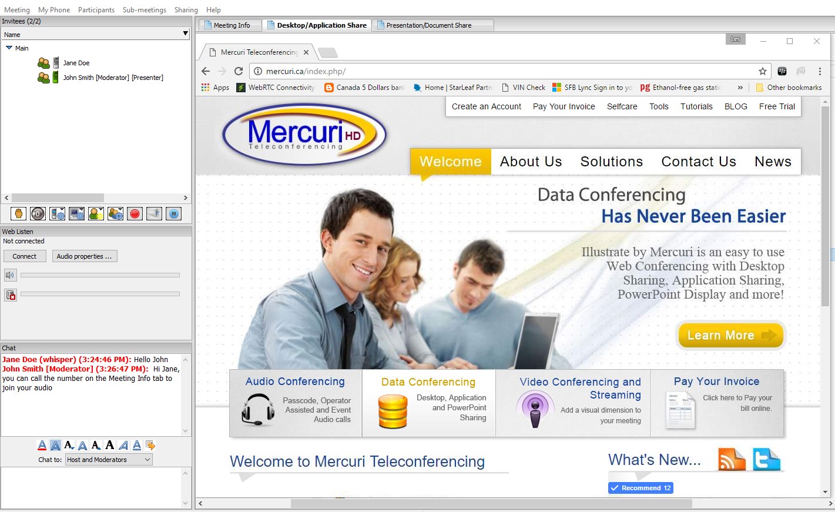The width and height of the screenshot is (835, 512).
Task: Click the raise hand icon
Action: pos(18,213)
